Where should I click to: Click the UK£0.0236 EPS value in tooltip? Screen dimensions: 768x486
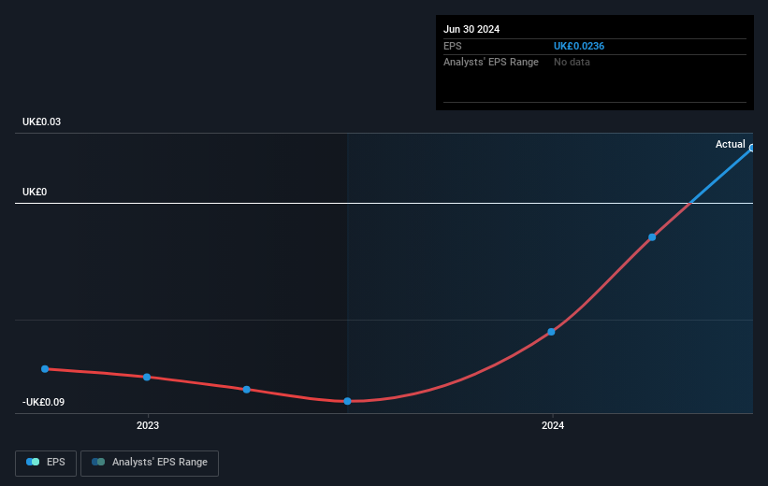tap(579, 46)
